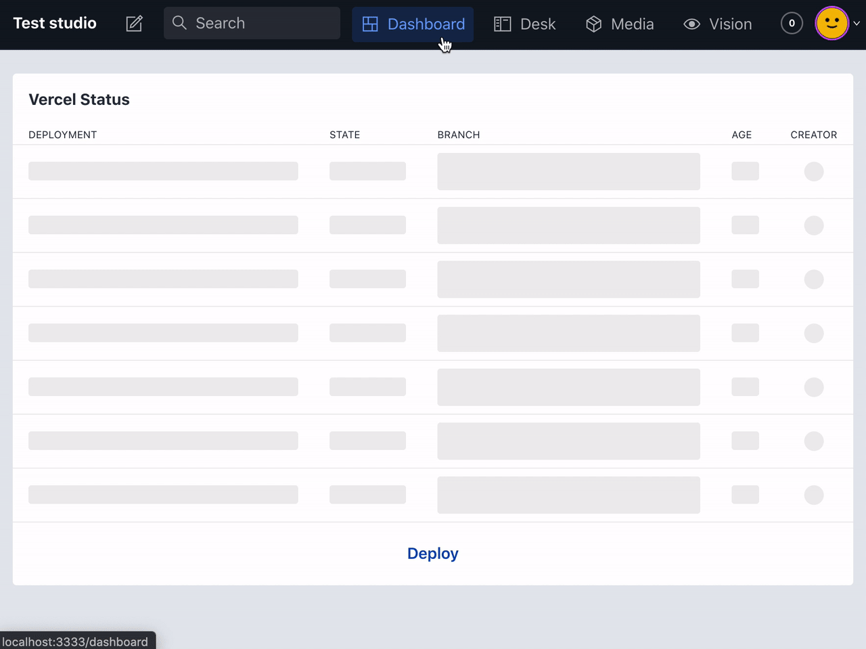Switch to the Vision tab
866x649 pixels.
(717, 24)
